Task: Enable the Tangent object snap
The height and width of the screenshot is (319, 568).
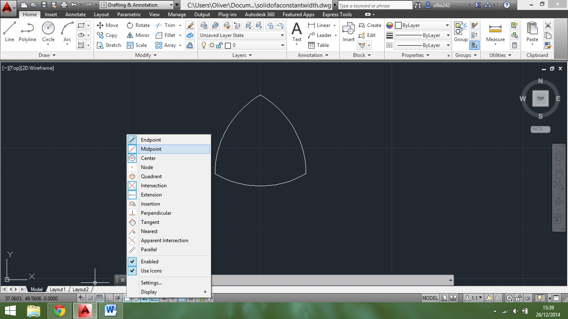Action: point(169,222)
